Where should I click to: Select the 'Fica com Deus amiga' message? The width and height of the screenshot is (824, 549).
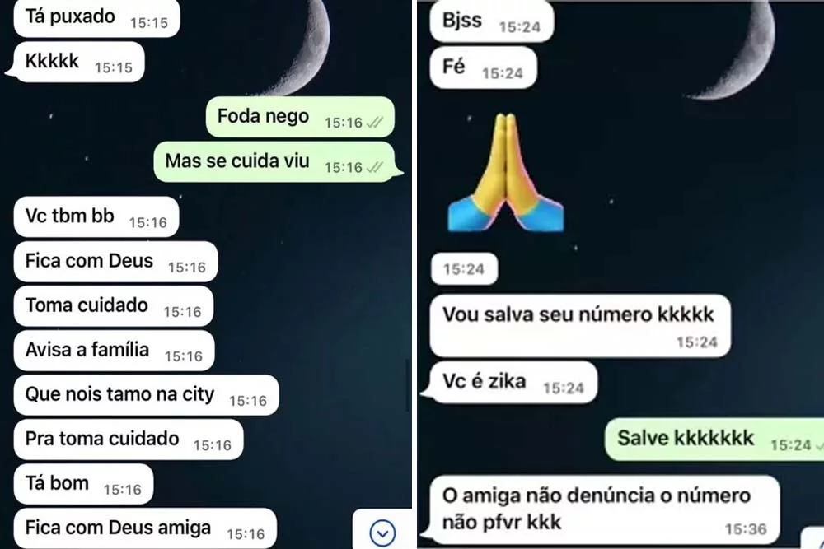tap(145, 528)
